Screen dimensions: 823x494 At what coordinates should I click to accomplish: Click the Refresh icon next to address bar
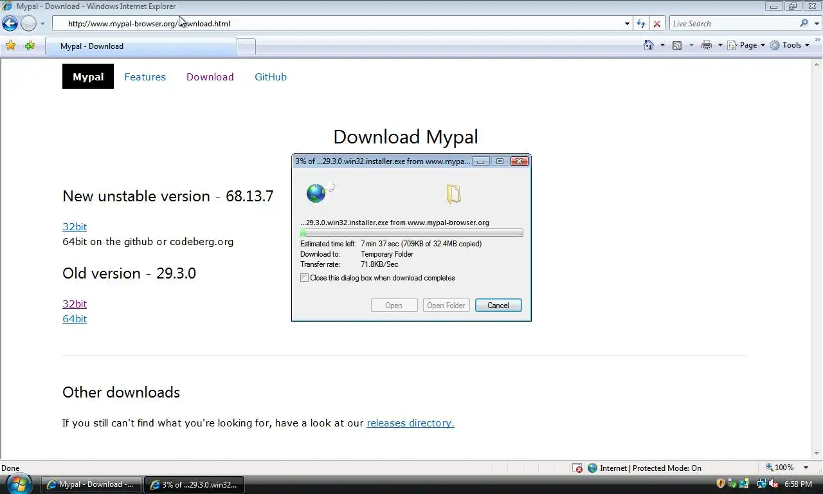[641, 24]
